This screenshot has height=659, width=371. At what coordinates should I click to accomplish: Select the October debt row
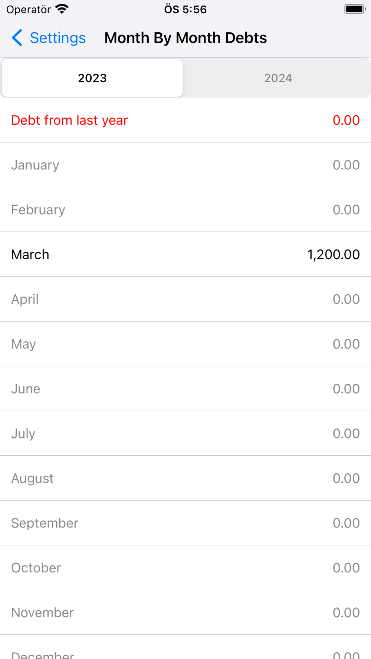[185, 568]
